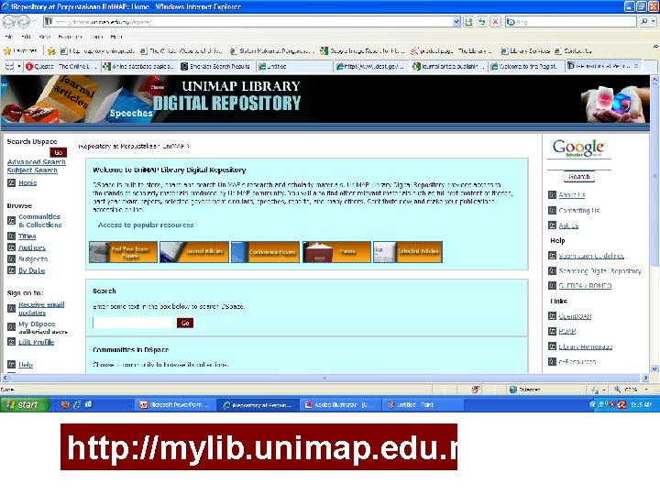This screenshot has height=495, width=660.
Task: Open the Theses resource button
Action: (336, 252)
